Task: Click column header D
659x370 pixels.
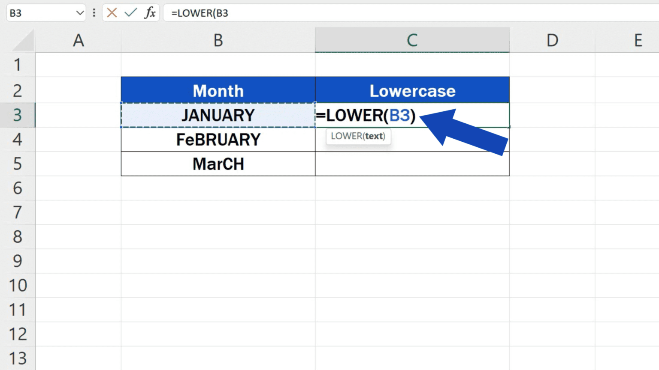Action: point(553,40)
